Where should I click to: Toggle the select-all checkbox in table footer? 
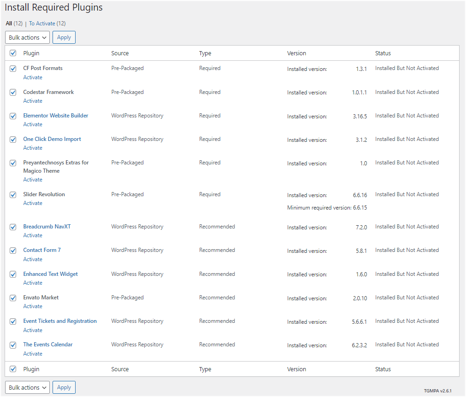point(13,369)
